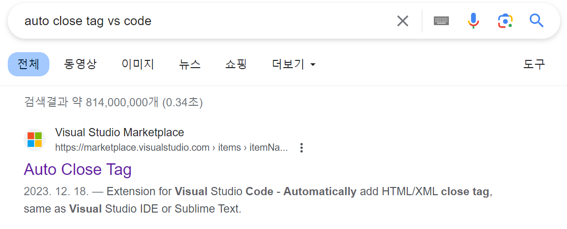Submit search with the magnifying glass icon
This screenshot has width=567, height=229.
coord(536,21)
